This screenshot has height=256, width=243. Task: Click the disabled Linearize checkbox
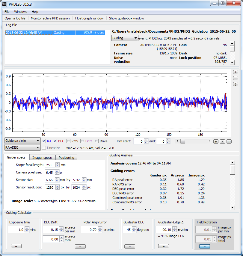point(44,148)
